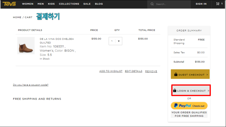This screenshot has width=226, height=127.
Task: Click the CART breadcrumb
Action: [x=29, y=17]
